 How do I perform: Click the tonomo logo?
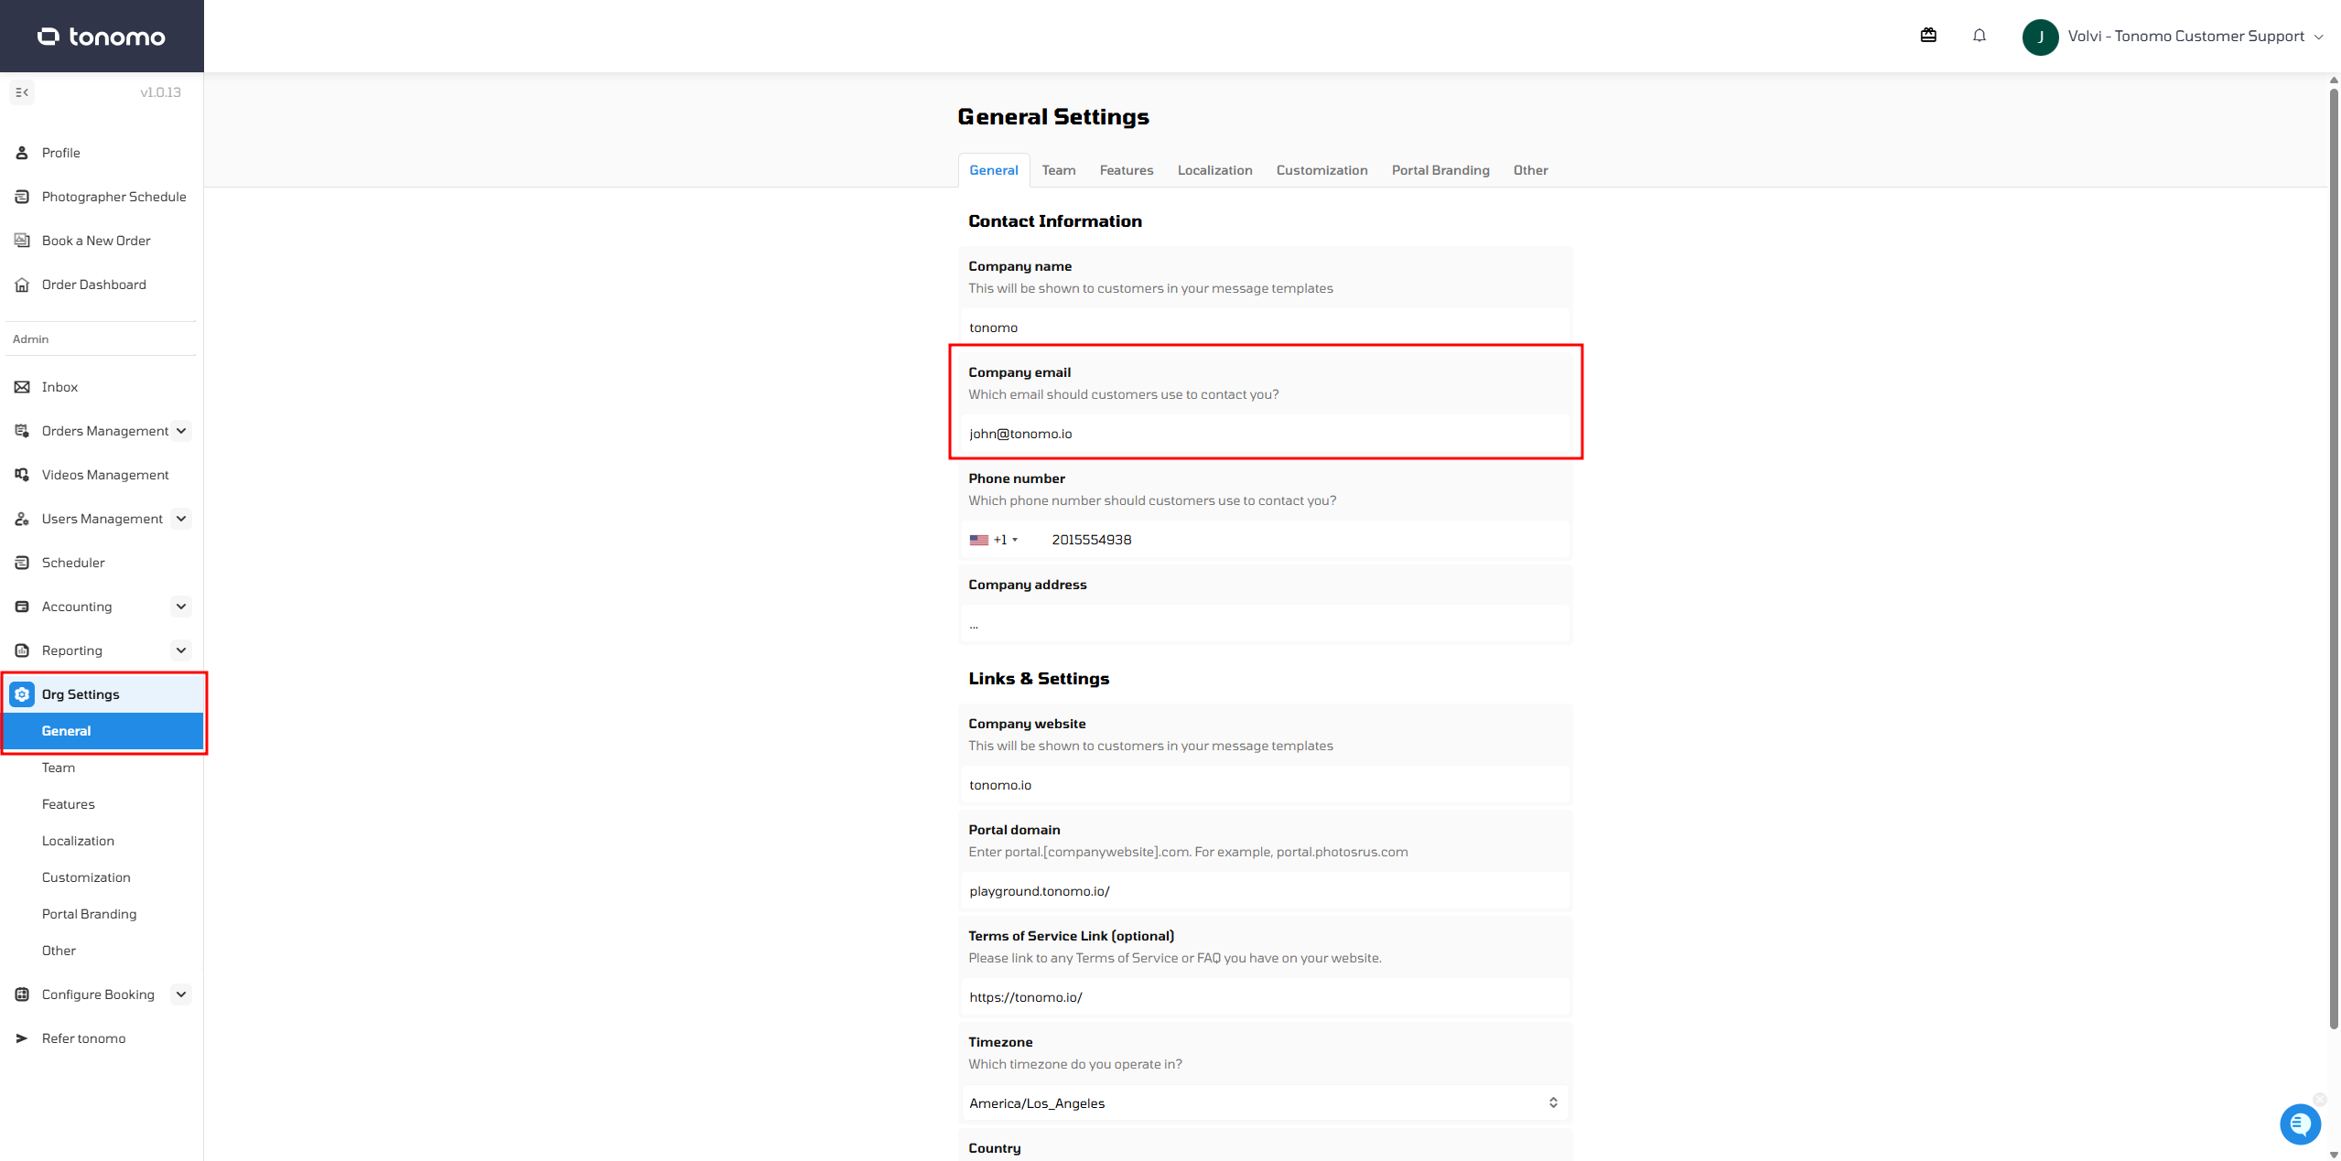(102, 37)
